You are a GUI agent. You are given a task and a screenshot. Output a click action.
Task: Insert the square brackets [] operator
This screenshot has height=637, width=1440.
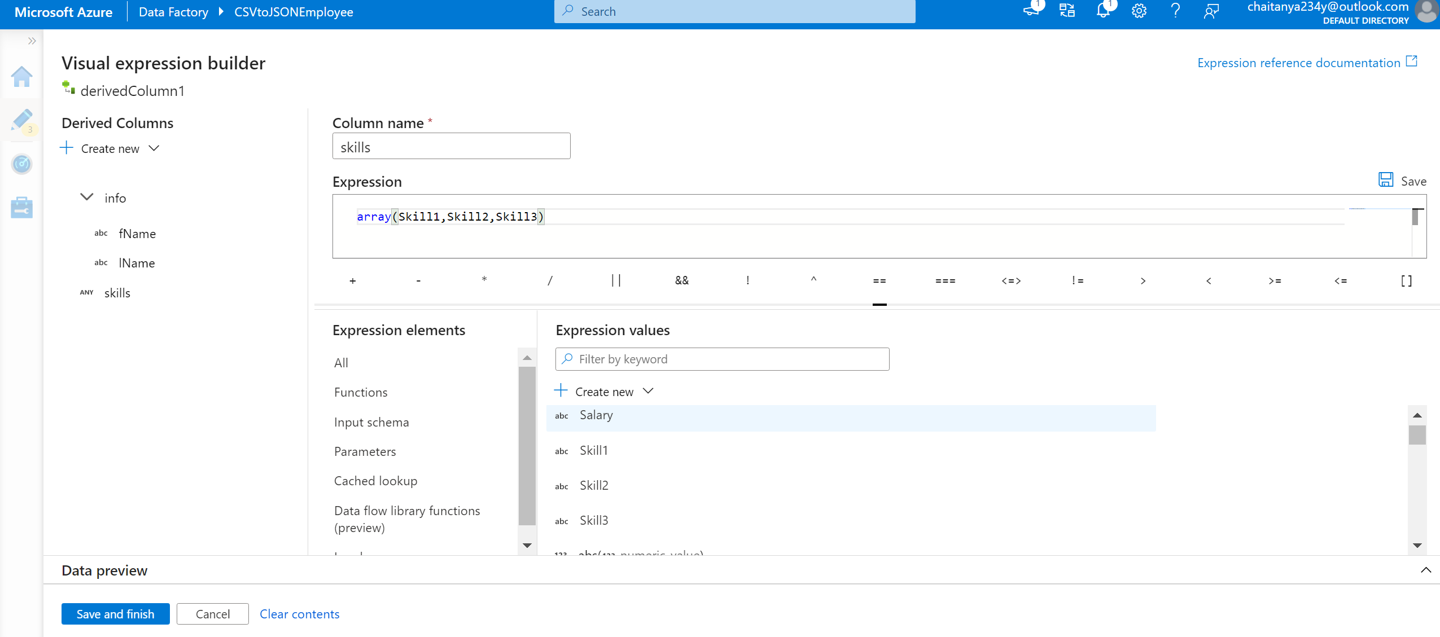[x=1407, y=281]
